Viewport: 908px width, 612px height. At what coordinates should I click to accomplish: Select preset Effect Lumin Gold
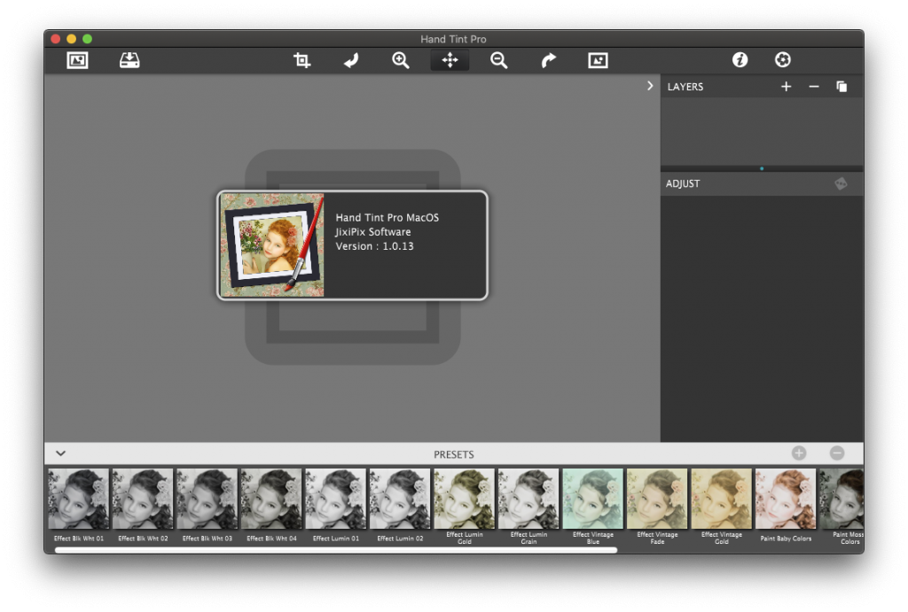(x=465, y=506)
